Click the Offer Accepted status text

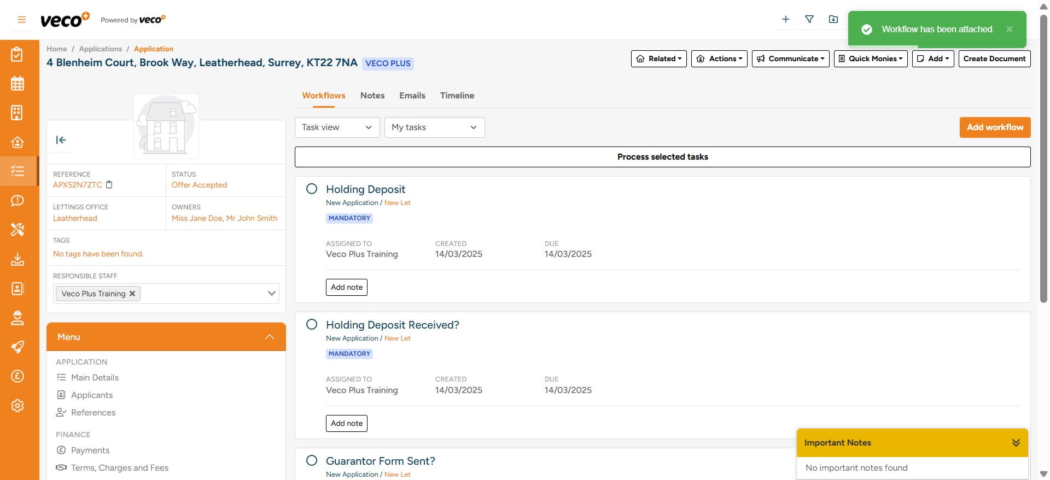[199, 185]
